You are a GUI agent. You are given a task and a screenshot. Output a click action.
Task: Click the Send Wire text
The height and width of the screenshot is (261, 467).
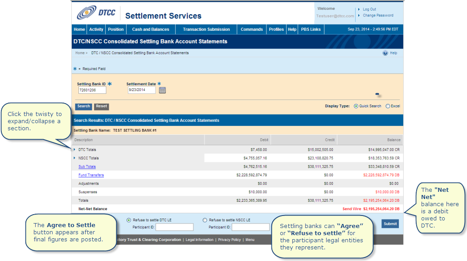click(352, 209)
